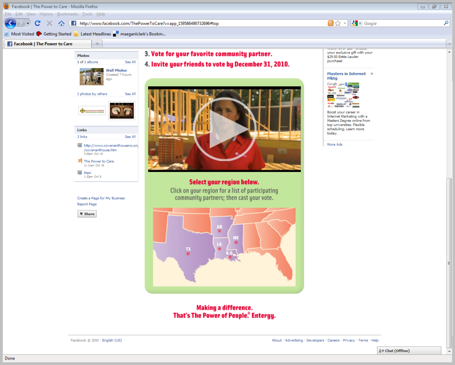455x365 pixels.
Task: Click Create a Page for My Business
Action: [x=101, y=198]
